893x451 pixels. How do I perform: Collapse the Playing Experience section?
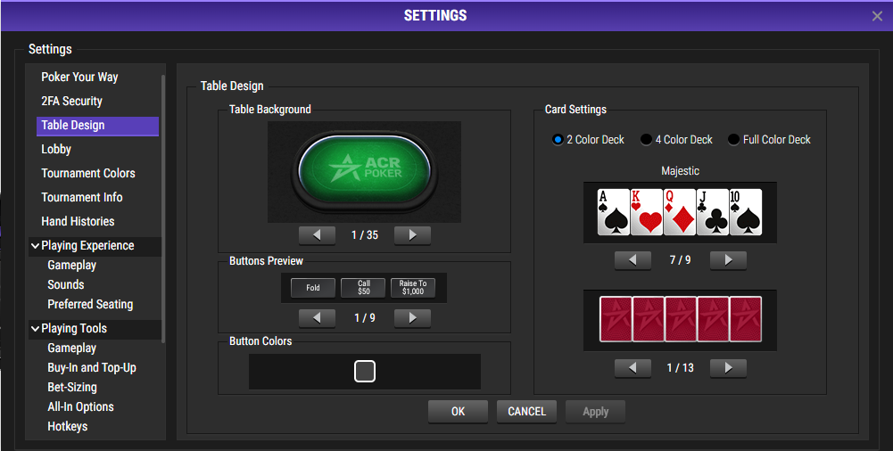click(x=36, y=246)
